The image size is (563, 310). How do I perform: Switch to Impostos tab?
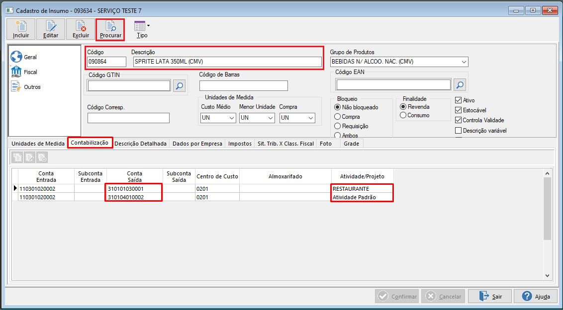pyautogui.click(x=240, y=144)
